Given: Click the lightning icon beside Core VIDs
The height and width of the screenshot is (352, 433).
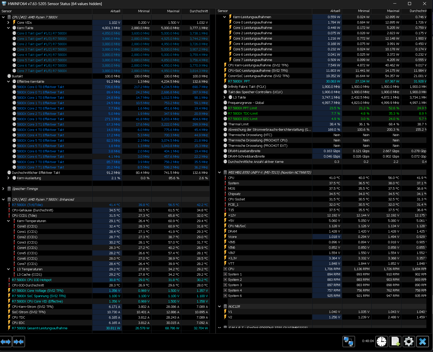Looking at the screenshot, I should coord(14,22).
